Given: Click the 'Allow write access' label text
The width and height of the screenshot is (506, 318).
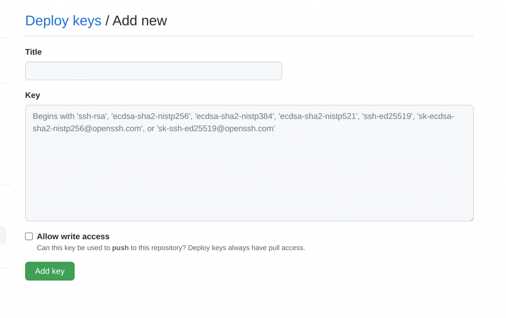Looking at the screenshot, I should 73,237.
